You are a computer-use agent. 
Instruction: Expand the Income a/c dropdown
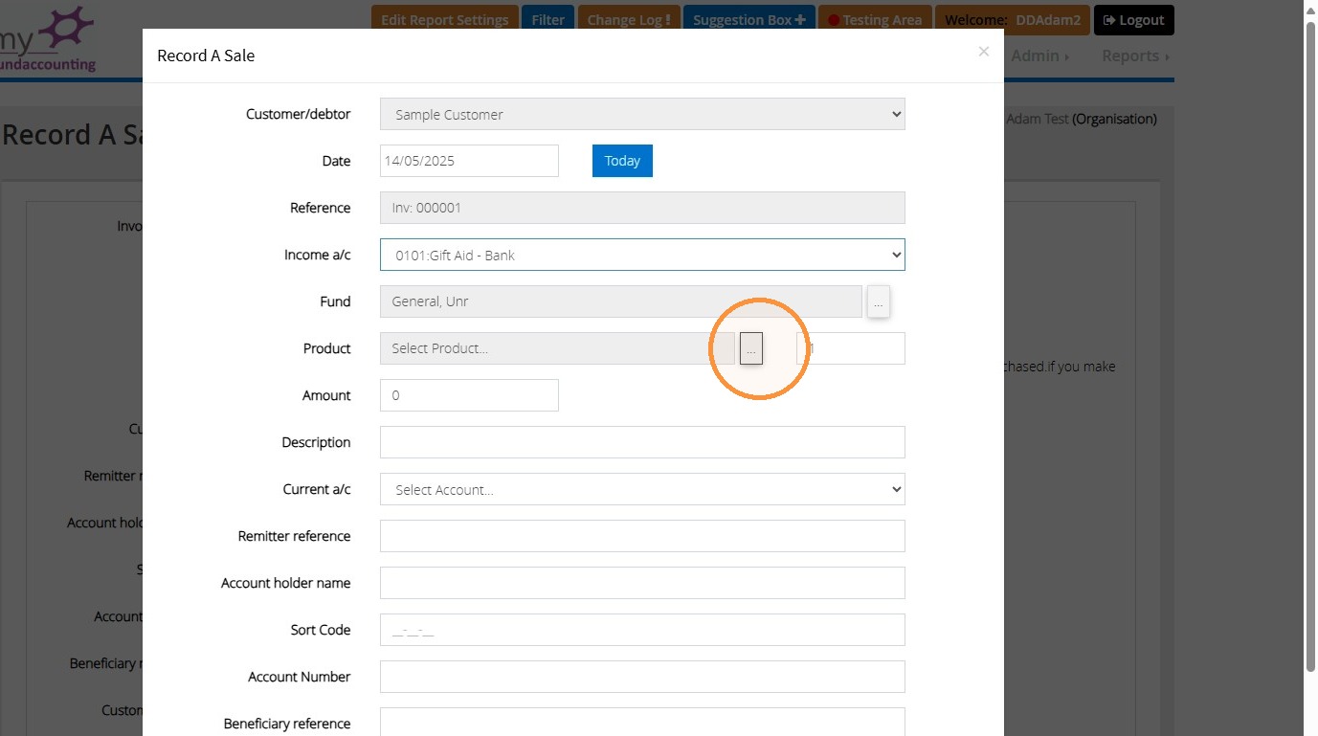[642, 255]
